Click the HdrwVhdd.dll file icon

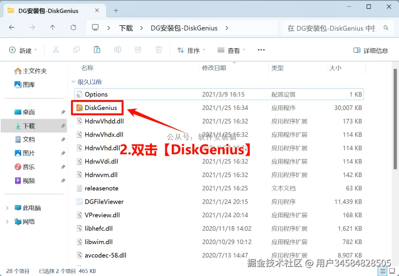(x=79, y=121)
